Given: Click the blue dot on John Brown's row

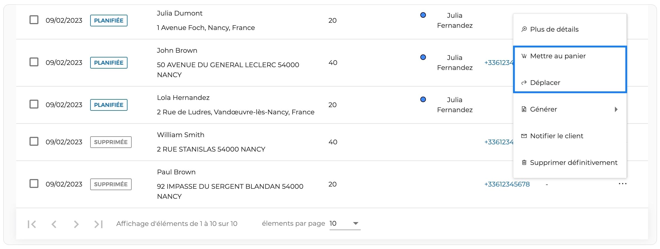Looking at the screenshot, I should click(x=423, y=57).
